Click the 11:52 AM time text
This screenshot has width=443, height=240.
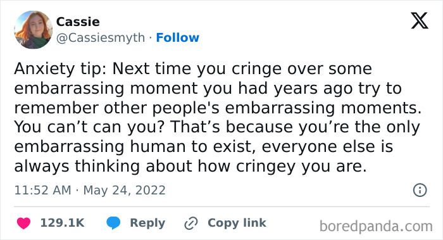coord(42,190)
